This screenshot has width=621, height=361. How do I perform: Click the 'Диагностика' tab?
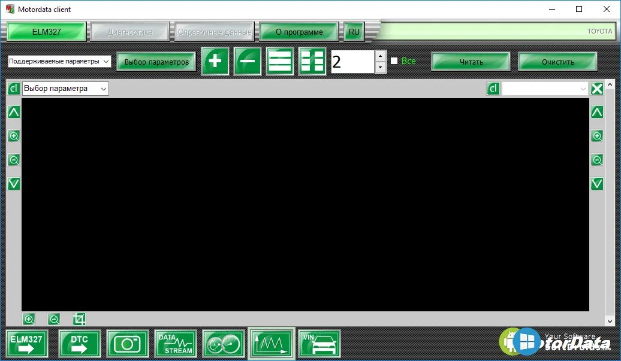pyautogui.click(x=130, y=32)
